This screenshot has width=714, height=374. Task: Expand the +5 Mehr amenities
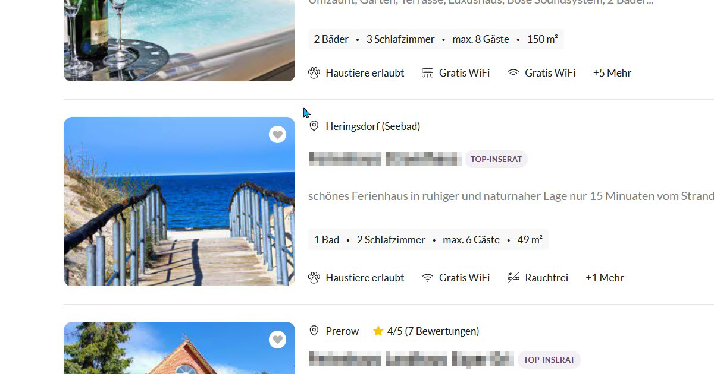(x=612, y=73)
